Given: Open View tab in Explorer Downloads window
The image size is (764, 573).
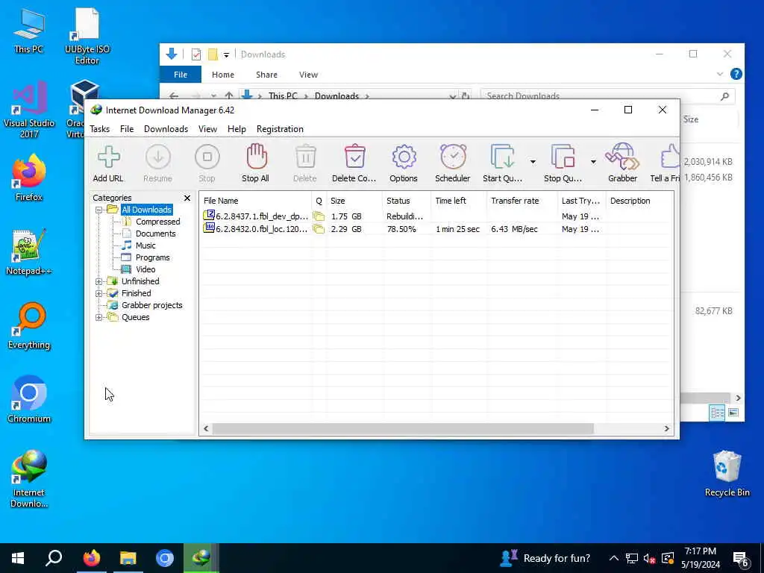Looking at the screenshot, I should click(x=308, y=75).
